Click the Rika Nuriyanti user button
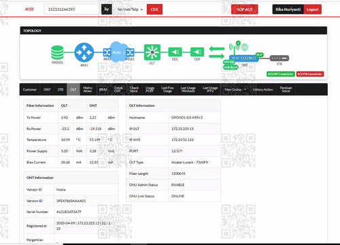The image size is (340, 245). [x=288, y=10]
